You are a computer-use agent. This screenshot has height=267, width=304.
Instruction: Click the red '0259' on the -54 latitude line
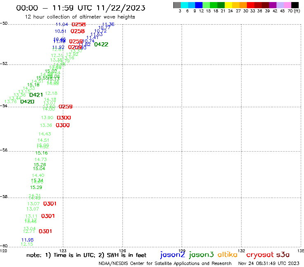point(66,107)
